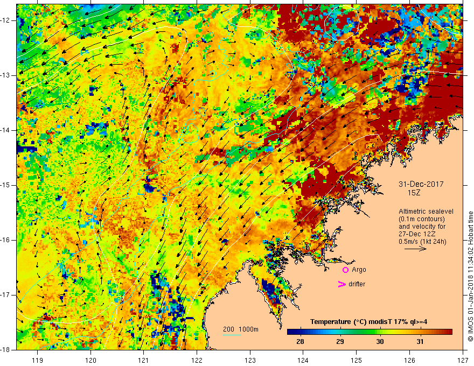Click the color bar tick label 30
This screenshot has width=474, height=366.
coord(380,342)
